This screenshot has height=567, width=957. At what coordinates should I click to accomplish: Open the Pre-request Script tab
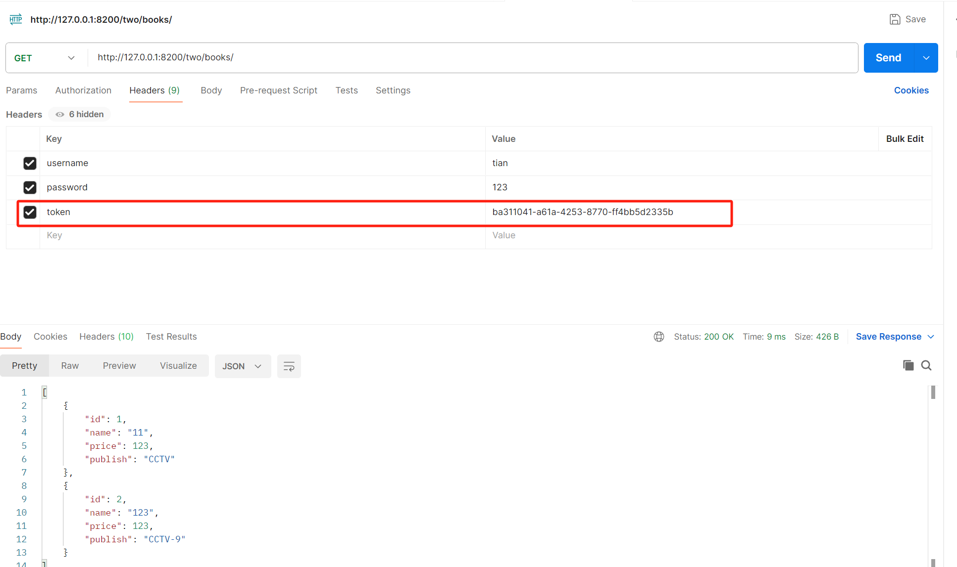(278, 90)
